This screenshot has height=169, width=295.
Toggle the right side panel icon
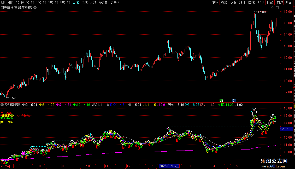[278, 8]
